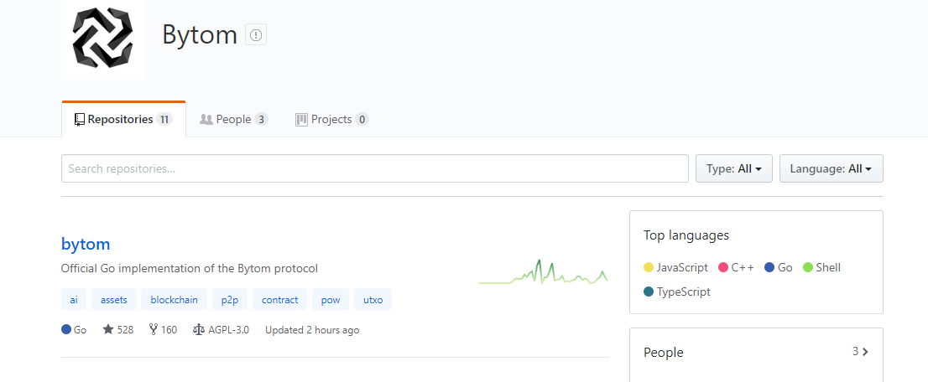Select the blockchain topic tag
The width and height of the screenshot is (928, 382).
174,299
